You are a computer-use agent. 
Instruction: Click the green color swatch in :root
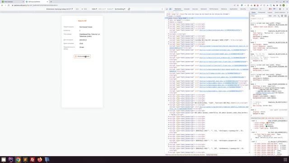click(266, 126)
